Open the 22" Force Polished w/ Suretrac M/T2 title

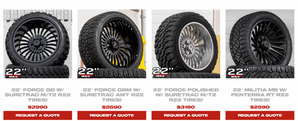[186, 95]
